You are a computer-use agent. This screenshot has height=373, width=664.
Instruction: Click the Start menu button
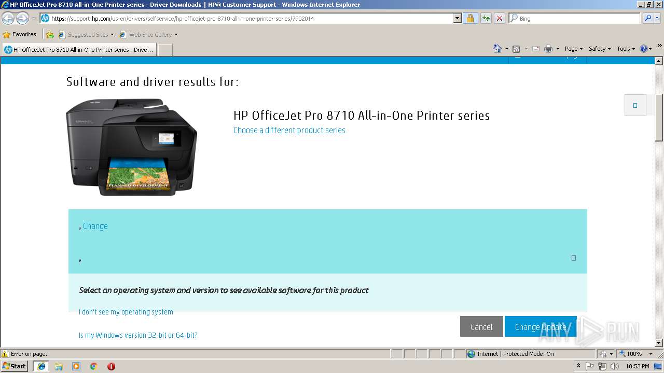pos(15,366)
